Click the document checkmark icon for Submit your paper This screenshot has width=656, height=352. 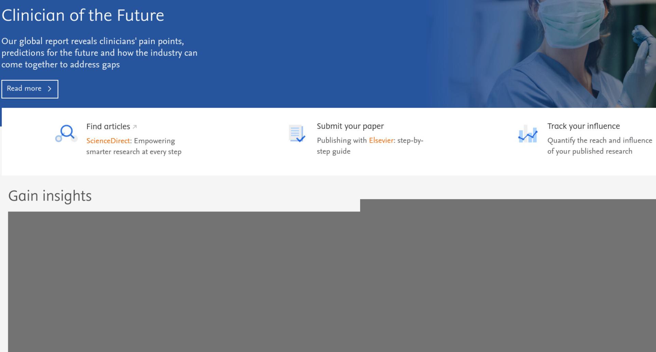click(x=297, y=133)
